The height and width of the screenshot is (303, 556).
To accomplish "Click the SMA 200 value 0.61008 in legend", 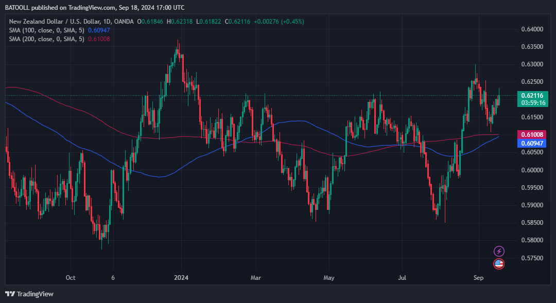I will [99, 39].
